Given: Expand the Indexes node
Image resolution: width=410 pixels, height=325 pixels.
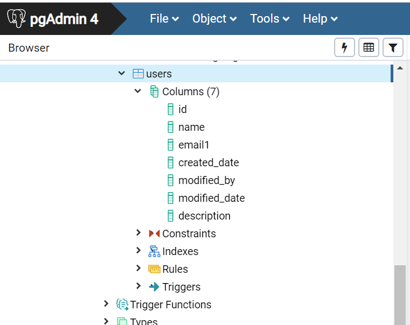Looking at the screenshot, I should tap(138, 251).
